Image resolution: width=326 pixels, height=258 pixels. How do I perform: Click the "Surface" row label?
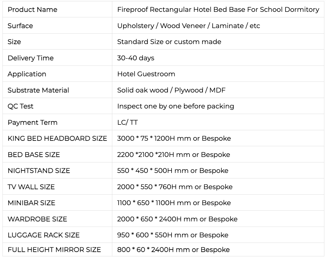click(x=20, y=26)
